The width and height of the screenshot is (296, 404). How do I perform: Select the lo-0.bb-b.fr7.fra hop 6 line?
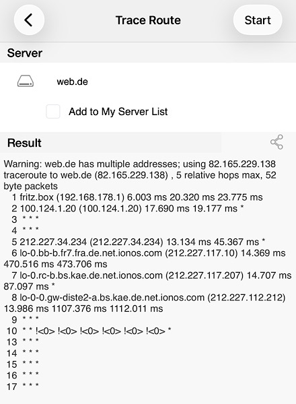145,259
